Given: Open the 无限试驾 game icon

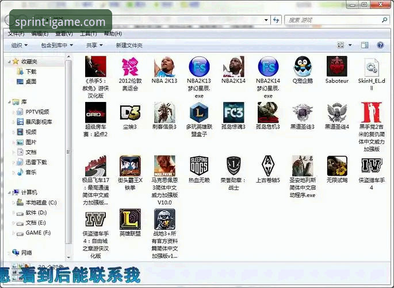Looking at the screenshot, I should 337,166.
